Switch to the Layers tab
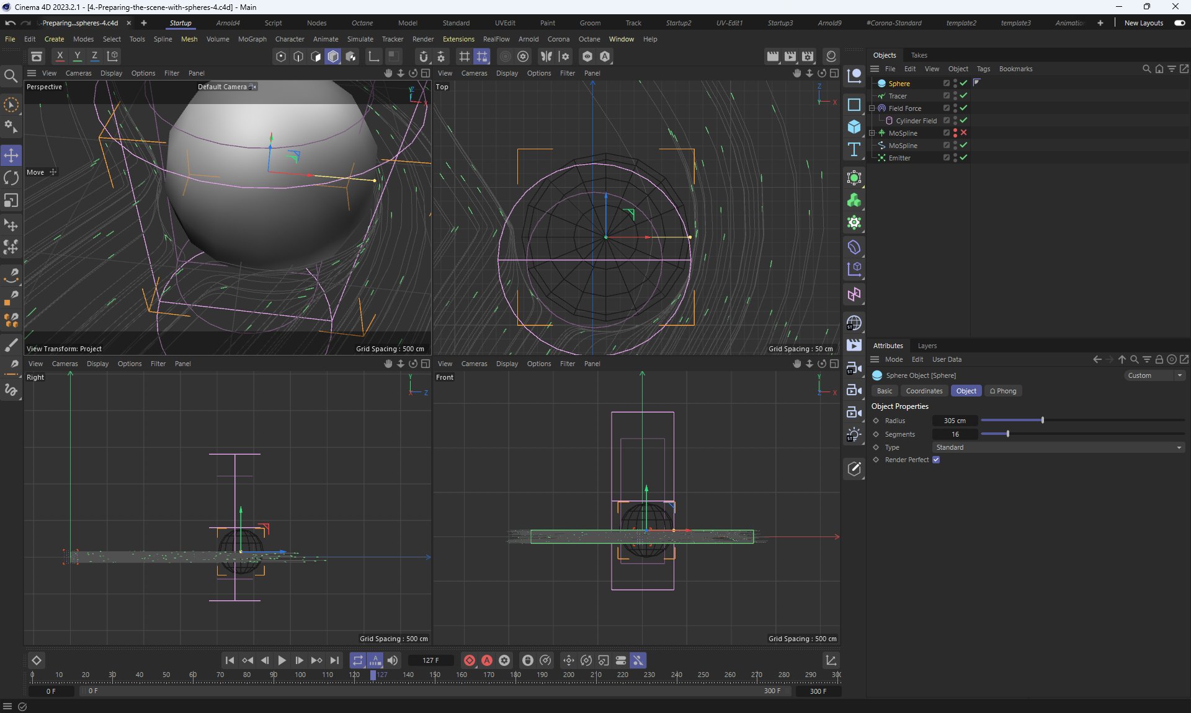The image size is (1191, 713). [x=927, y=346]
